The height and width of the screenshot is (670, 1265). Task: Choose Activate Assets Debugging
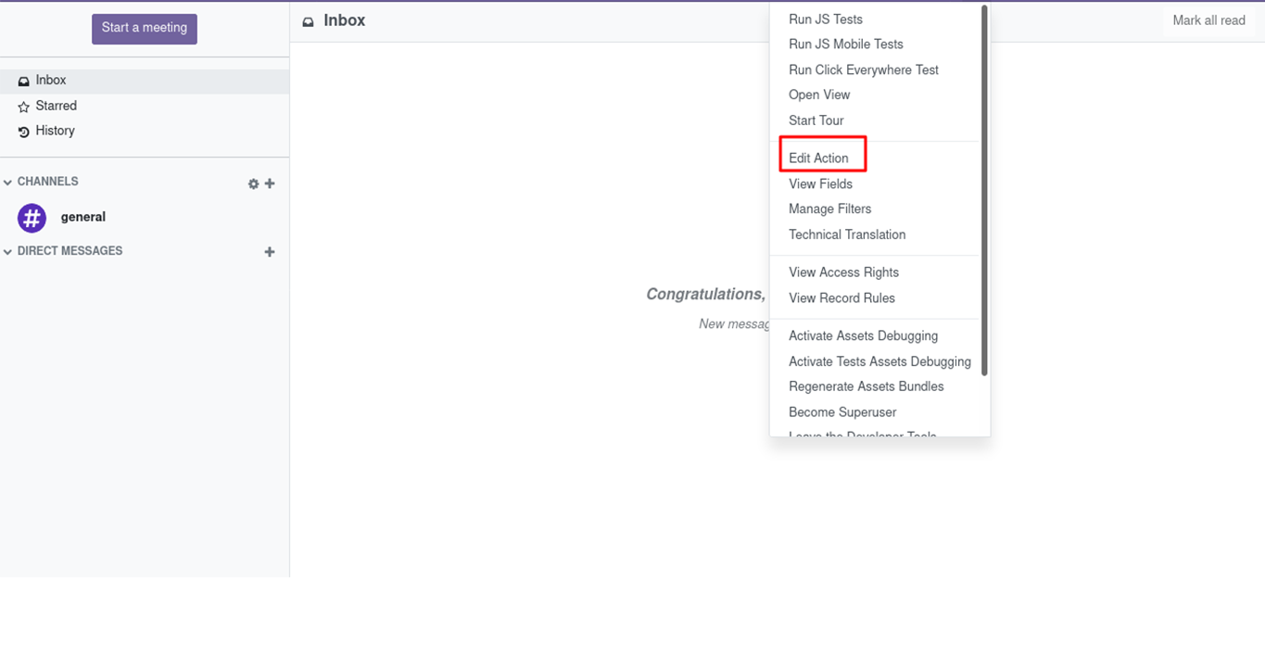863,336
